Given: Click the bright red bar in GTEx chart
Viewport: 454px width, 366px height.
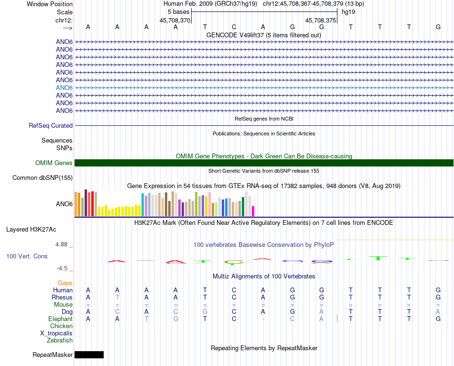Looking at the screenshot, I should 92,204.
